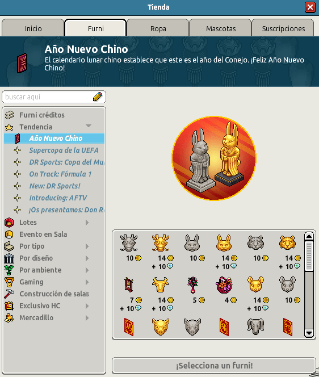Click the ¡Selecciona un furni! button
Image resolution: width=319 pixels, height=377 pixels.
(214, 366)
